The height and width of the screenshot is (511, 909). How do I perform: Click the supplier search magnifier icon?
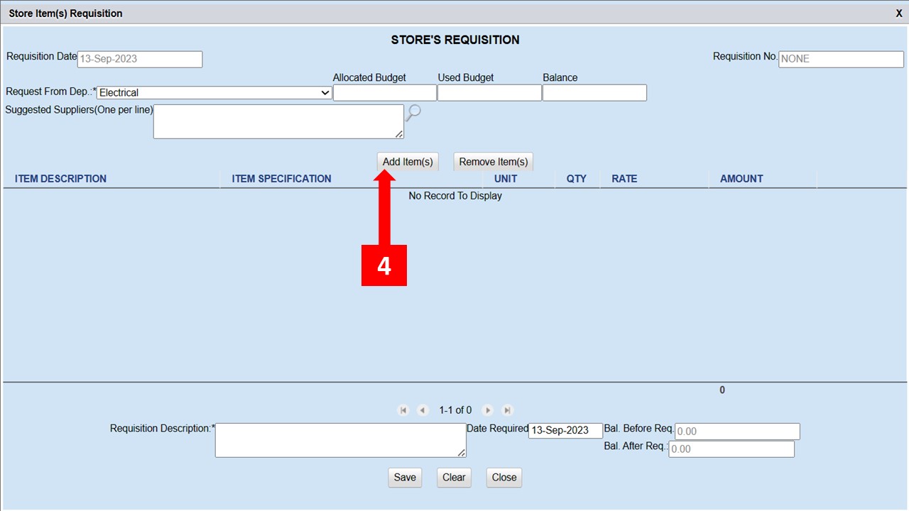point(413,114)
